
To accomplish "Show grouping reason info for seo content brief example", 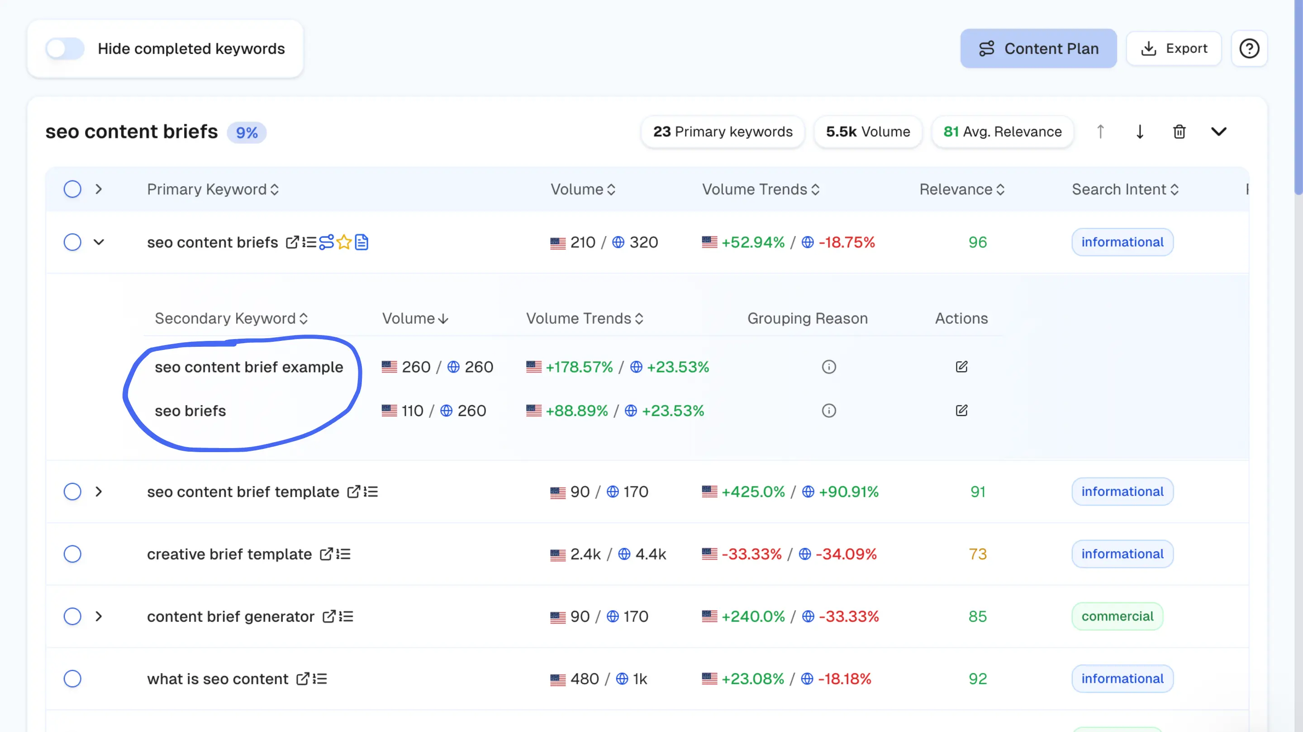I will 828,367.
